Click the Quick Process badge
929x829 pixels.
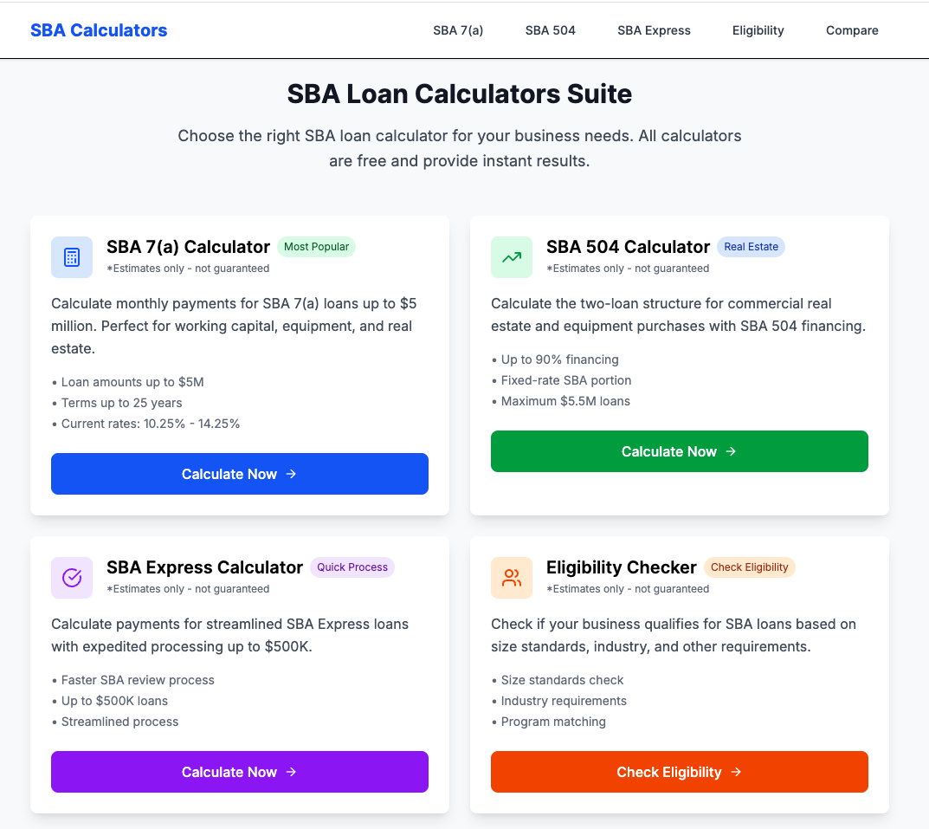tap(352, 567)
